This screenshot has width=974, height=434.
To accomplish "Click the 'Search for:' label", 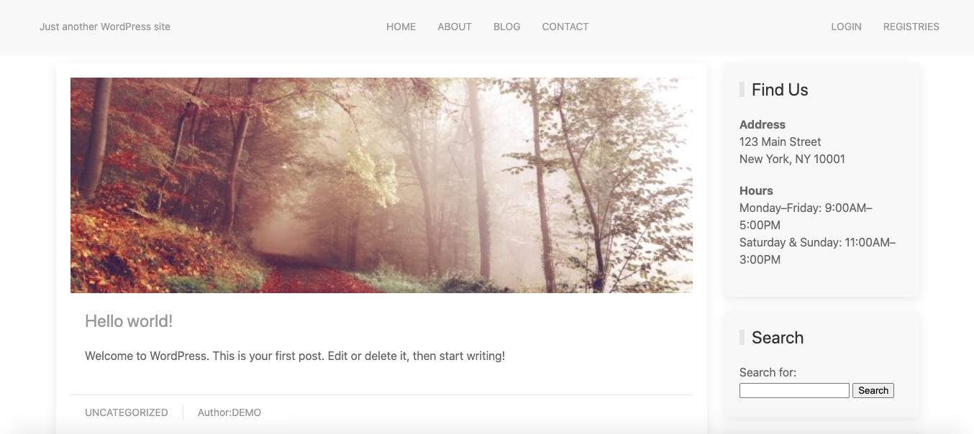I will (768, 372).
